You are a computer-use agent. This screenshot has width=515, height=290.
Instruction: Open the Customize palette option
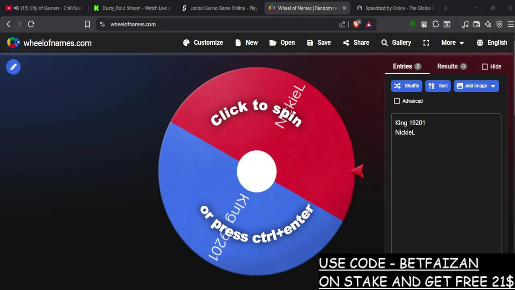[203, 43]
